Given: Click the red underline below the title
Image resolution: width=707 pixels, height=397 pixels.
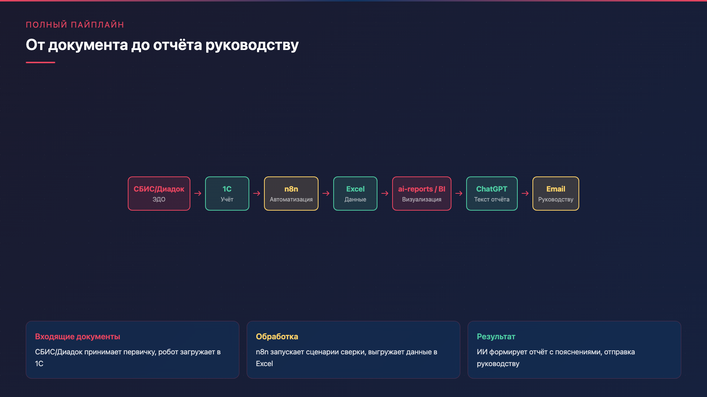Looking at the screenshot, I should (x=41, y=62).
